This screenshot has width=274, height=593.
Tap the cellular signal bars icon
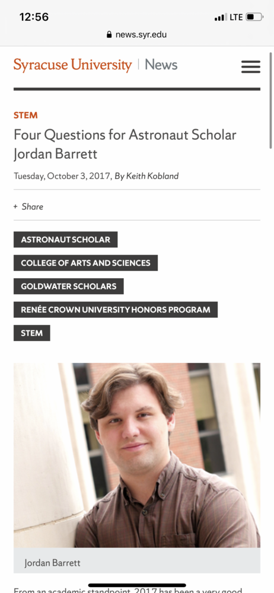click(220, 17)
